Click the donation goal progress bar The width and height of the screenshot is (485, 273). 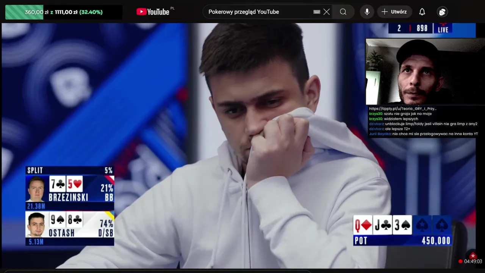(64, 12)
